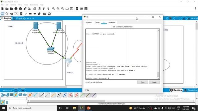
Task: Click the CLI terminal scrollbar thumb
Action: click(158, 74)
